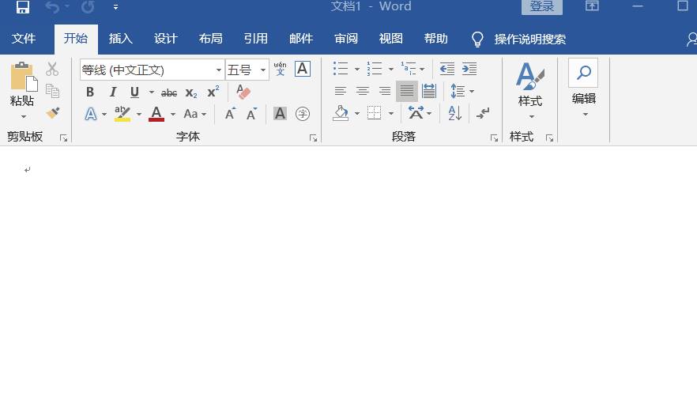Select the Format Painter brush

tap(52, 112)
